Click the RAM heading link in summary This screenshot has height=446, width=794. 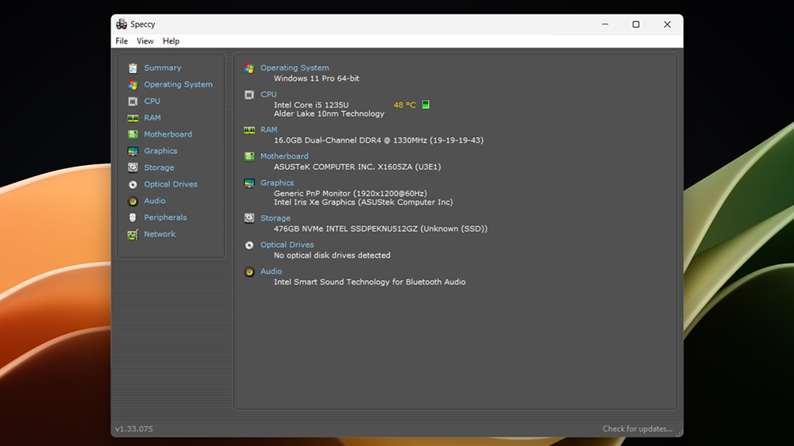click(x=269, y=129)
